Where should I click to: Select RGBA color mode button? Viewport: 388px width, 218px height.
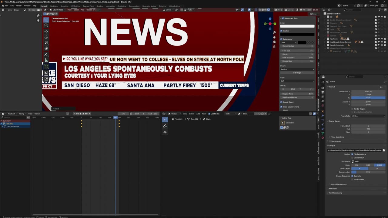click(x=380, y=165)
